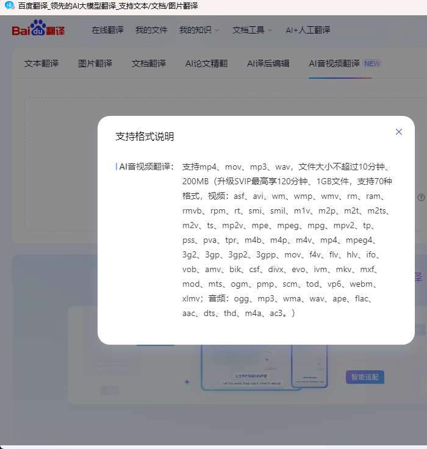Go to 我的文件

(x=151, y=30)
